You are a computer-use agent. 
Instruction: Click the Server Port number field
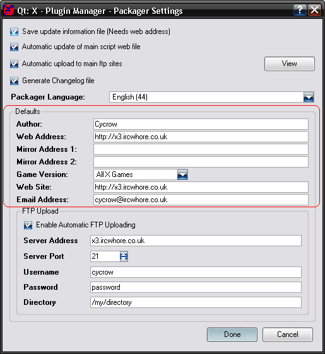pos(105,256)
